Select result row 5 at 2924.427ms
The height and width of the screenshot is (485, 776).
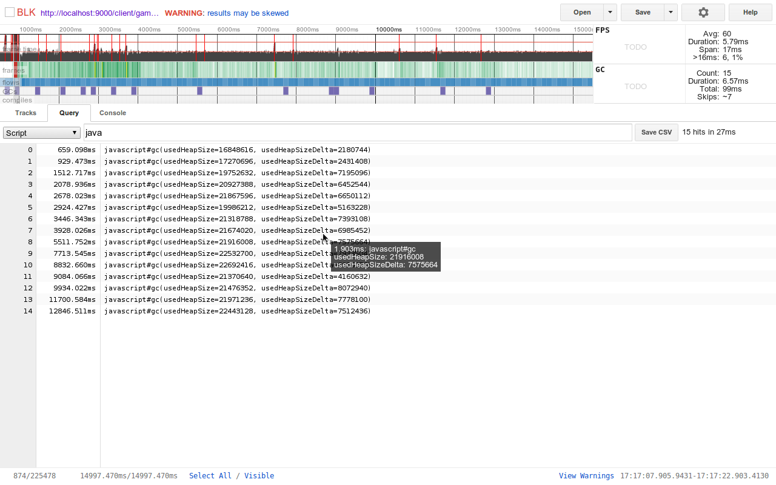coord(388,207)
